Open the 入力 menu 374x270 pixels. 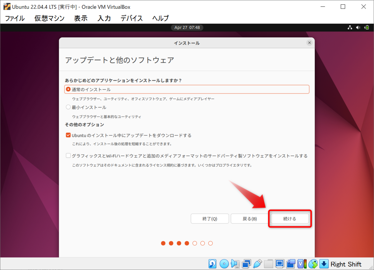coord(104,18)
